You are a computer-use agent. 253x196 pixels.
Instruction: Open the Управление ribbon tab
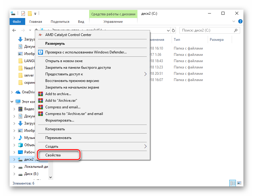(113, 22)
